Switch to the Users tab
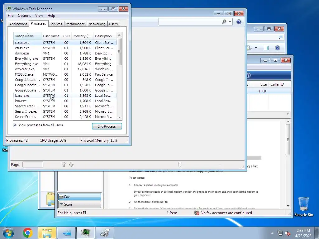The image size is (319, 239). pyautogui.click(x=113, y=24)
